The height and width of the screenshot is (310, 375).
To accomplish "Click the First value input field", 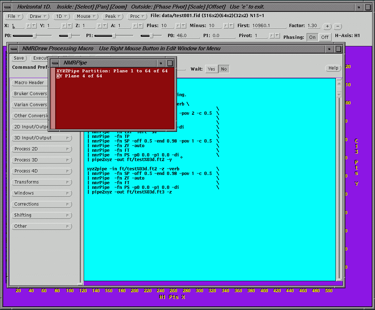I will click(x=269, y=26).
